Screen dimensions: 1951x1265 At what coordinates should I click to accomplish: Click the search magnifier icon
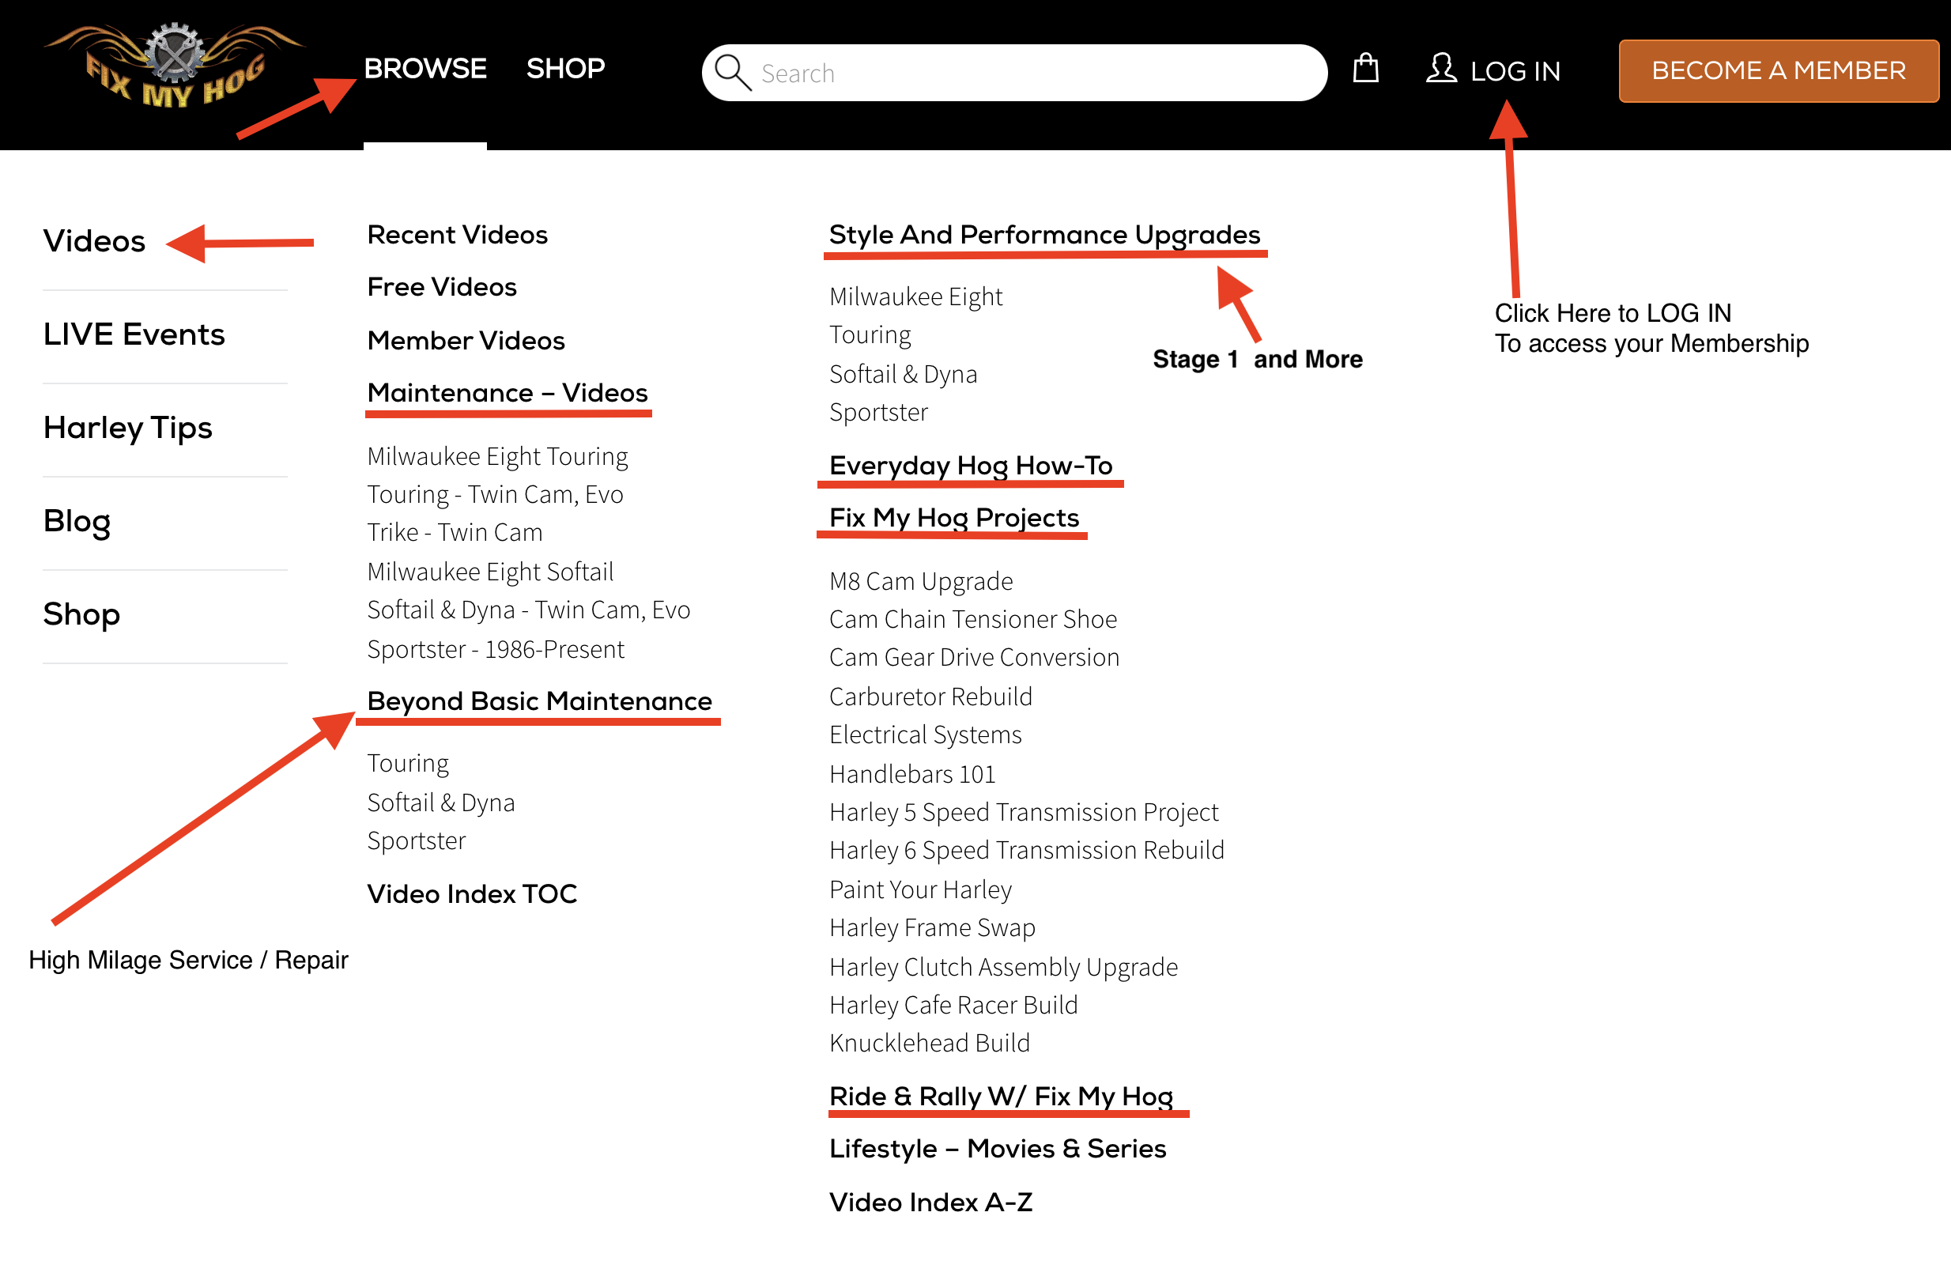point(732,72)
